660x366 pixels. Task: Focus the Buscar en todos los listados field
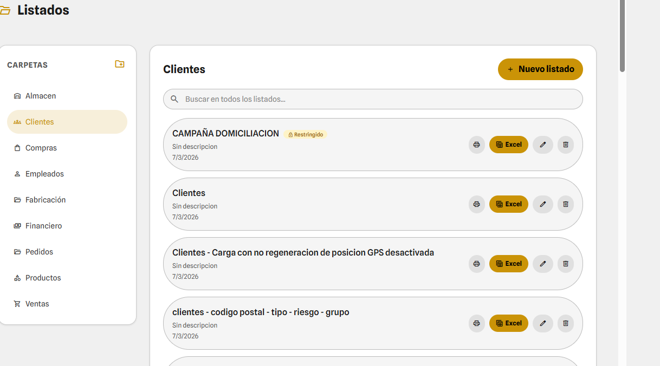[373, 99]
